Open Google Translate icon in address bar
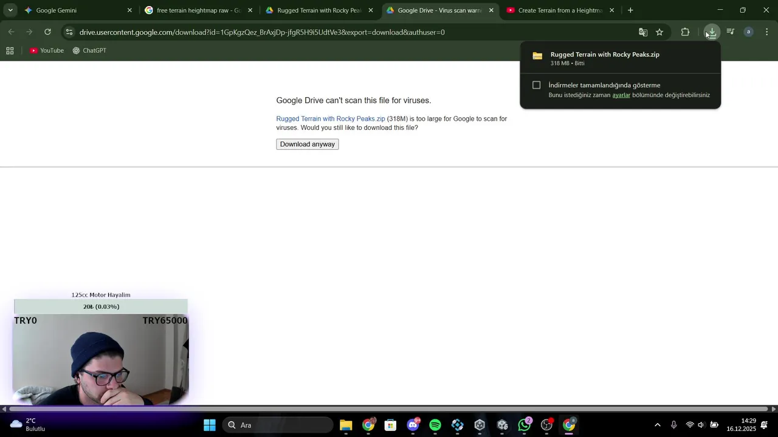This screenshot has height=437, width=778. [643, 32]
